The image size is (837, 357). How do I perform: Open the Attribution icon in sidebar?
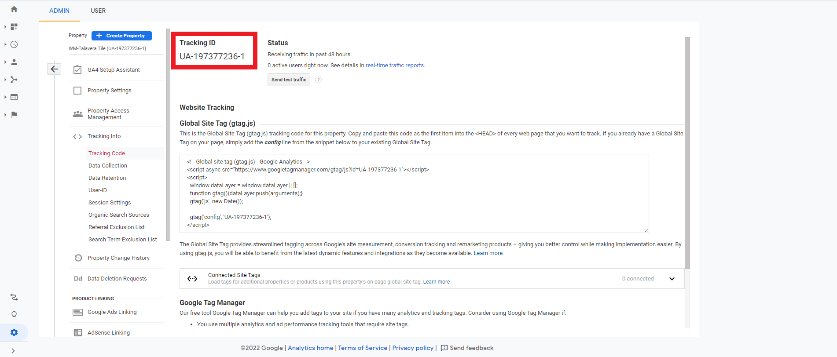tap(14, 298)
